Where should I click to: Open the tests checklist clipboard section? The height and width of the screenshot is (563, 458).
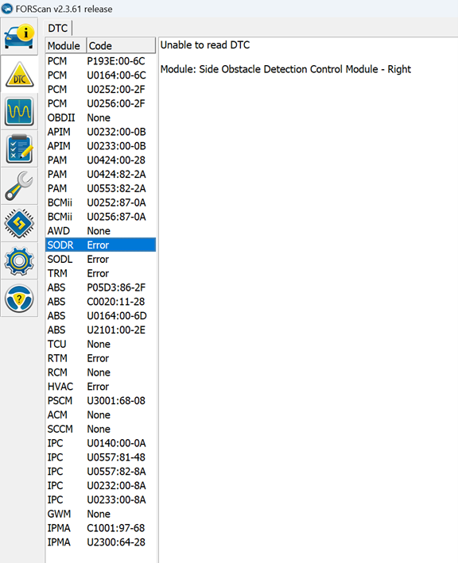19,149
